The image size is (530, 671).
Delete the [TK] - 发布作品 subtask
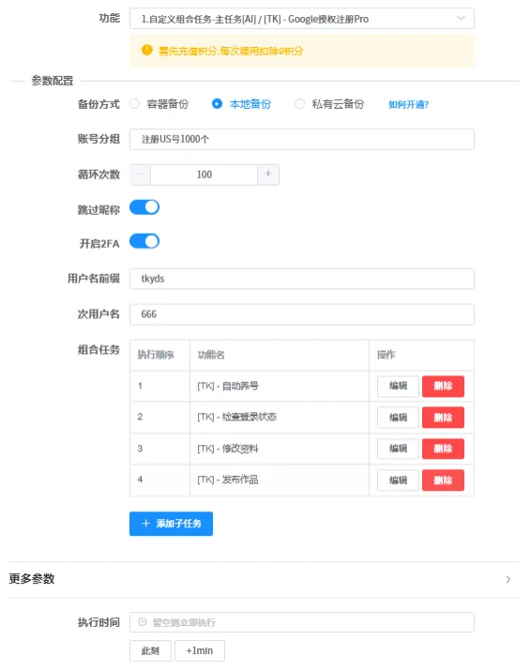(x=443, y=480)
